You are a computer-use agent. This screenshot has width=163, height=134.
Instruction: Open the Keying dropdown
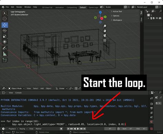click(x=23, y=129)
